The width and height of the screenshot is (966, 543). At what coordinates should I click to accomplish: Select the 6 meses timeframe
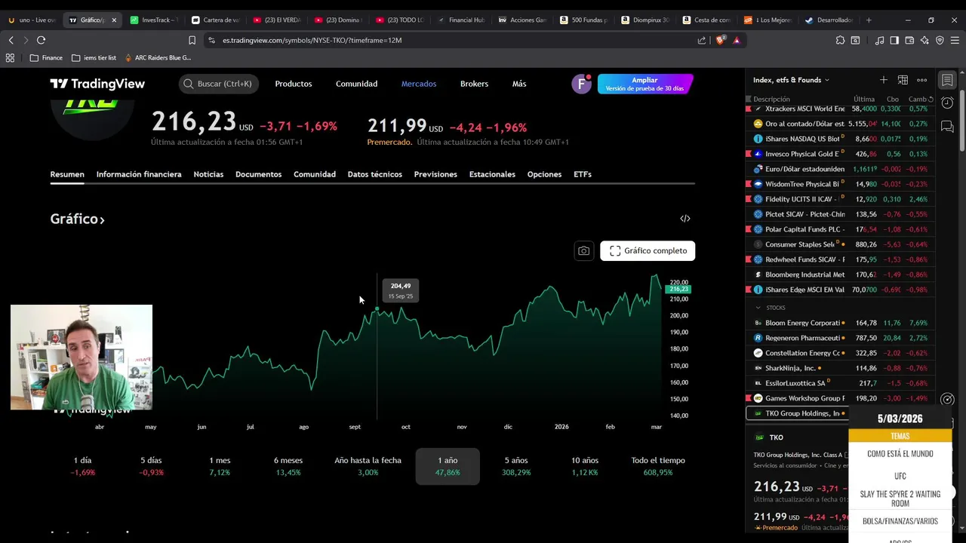[x=288, y=466]
